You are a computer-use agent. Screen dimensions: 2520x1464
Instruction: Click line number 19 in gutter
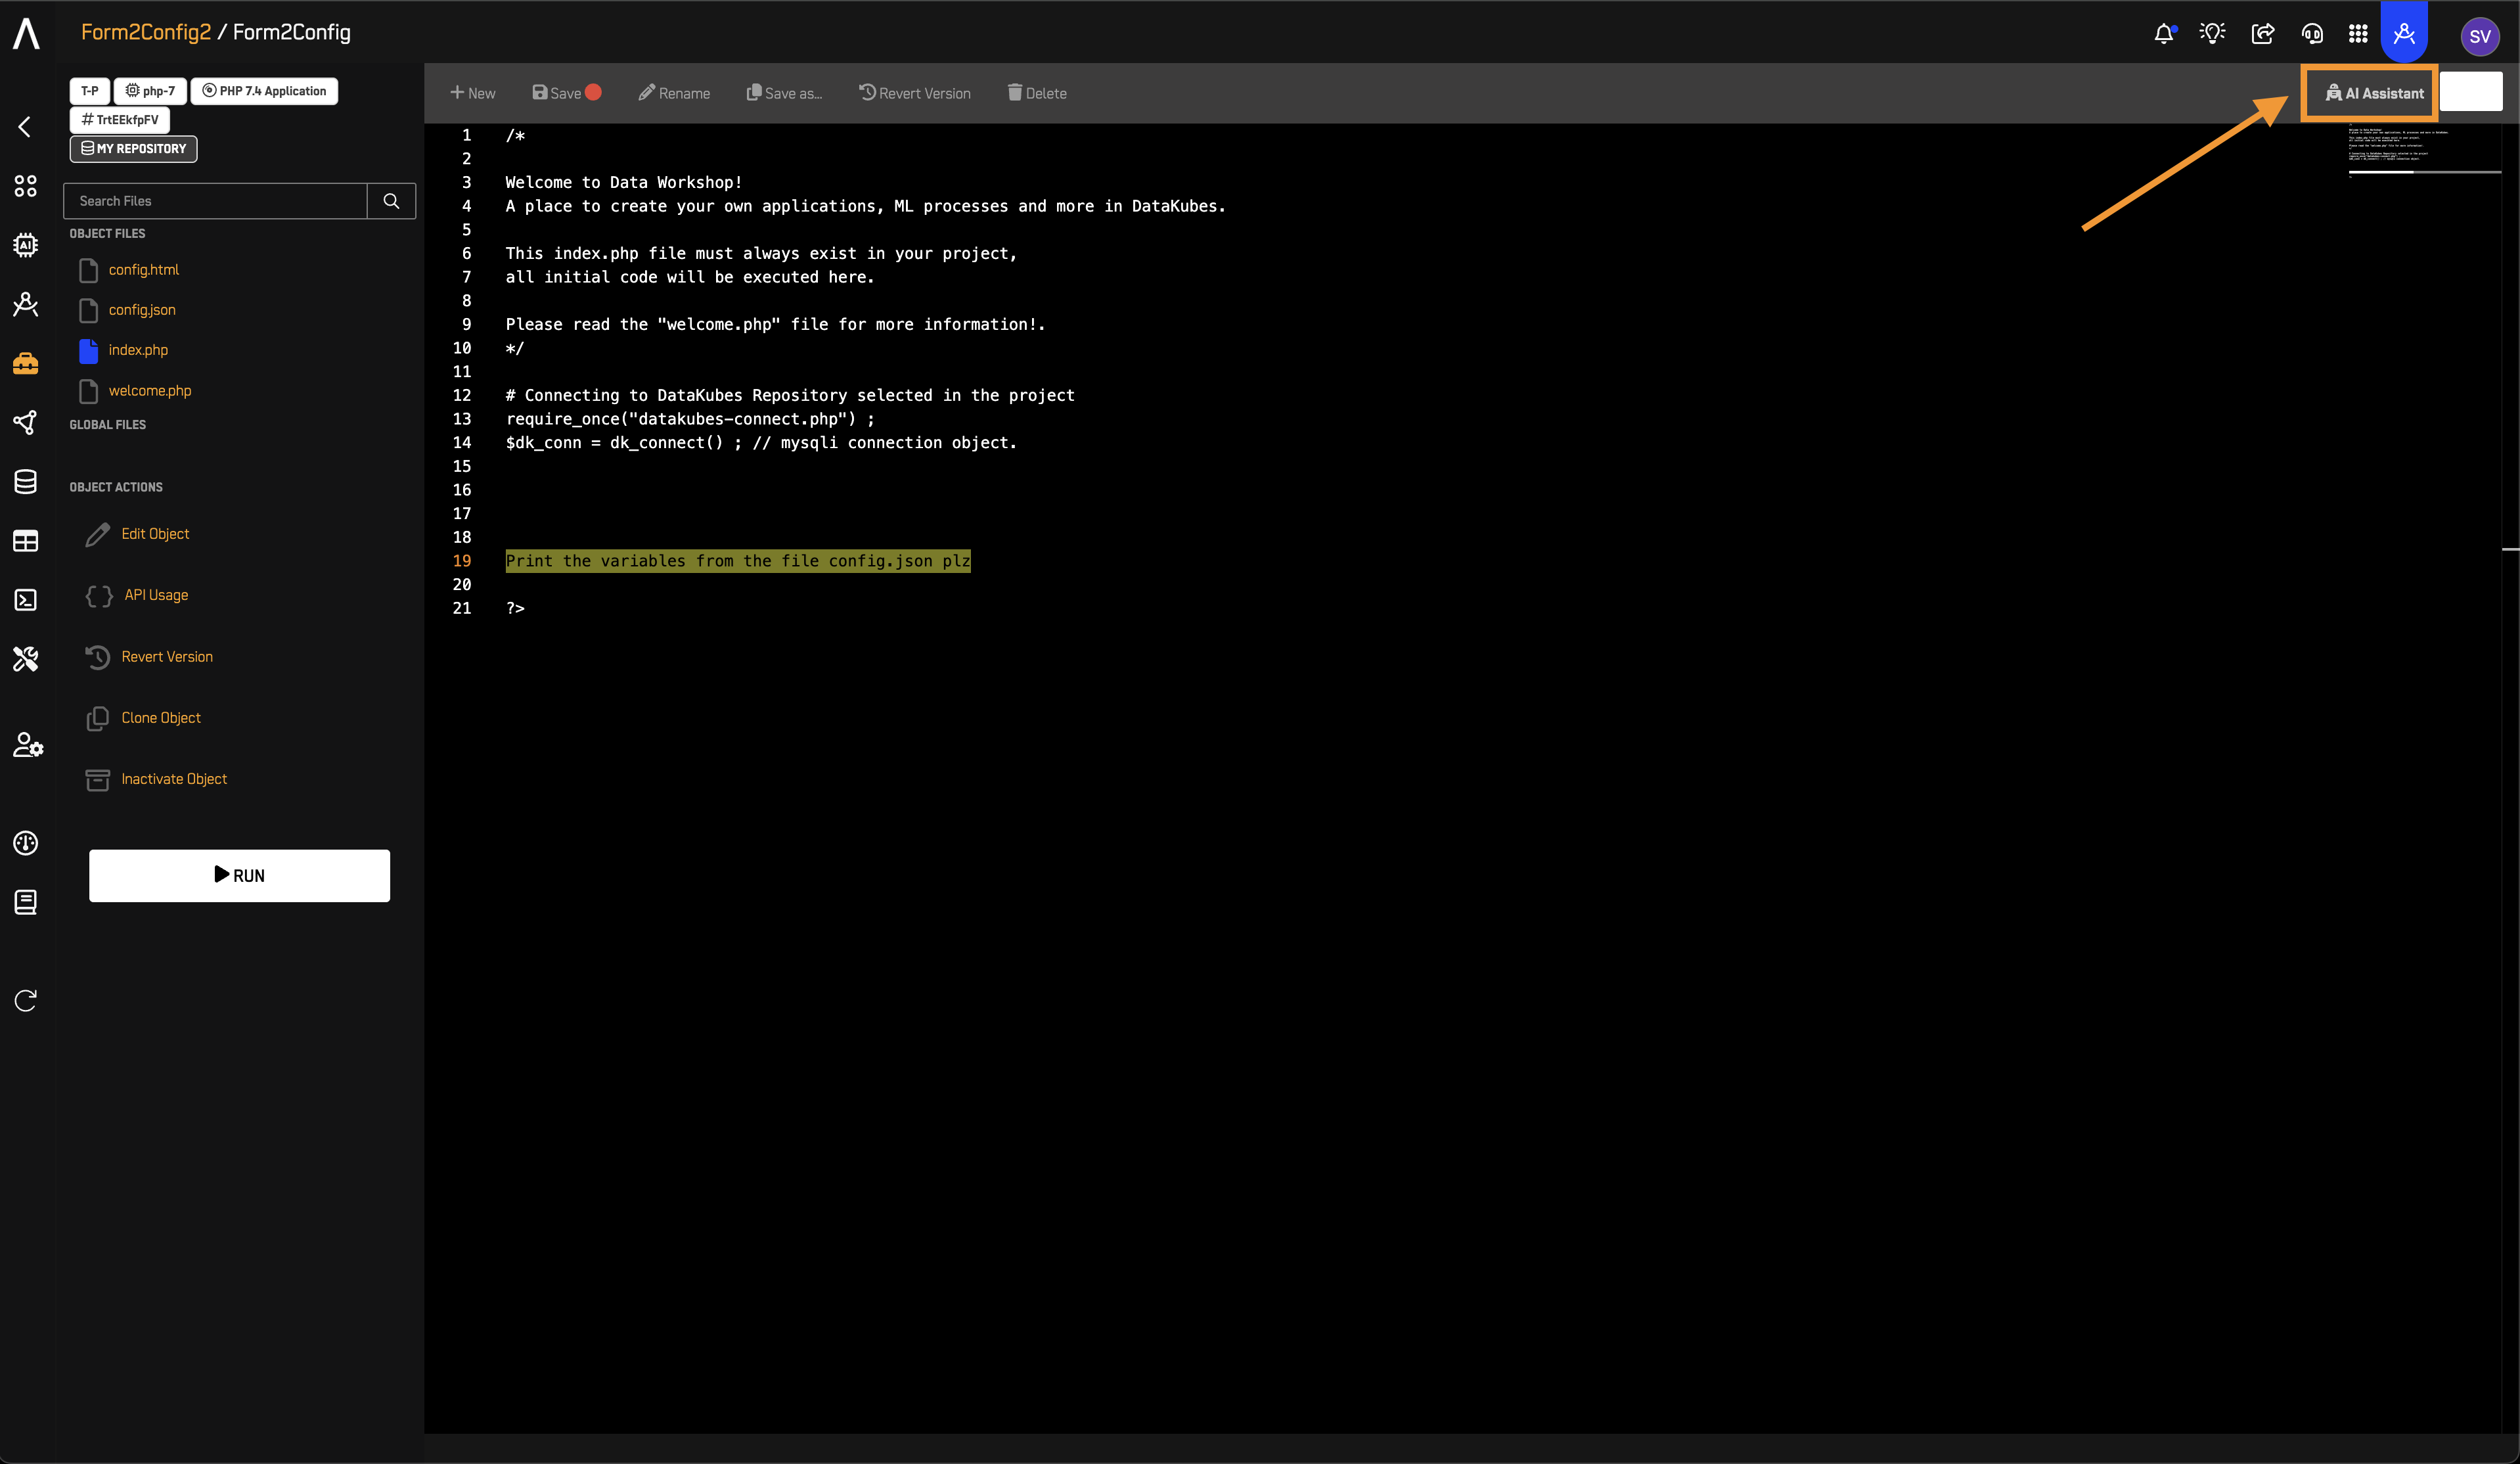tap(462, 561)
